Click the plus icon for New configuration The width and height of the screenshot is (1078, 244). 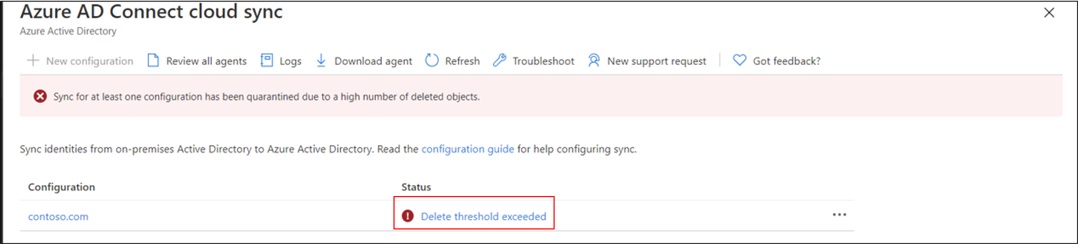click(x=33, y=60)
